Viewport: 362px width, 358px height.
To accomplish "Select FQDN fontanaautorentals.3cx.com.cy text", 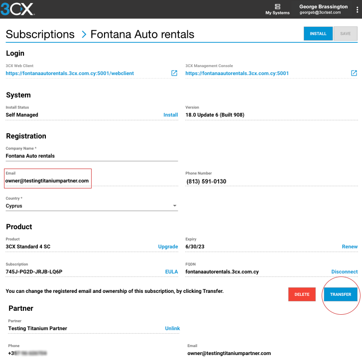I will (x=222, y=272).
